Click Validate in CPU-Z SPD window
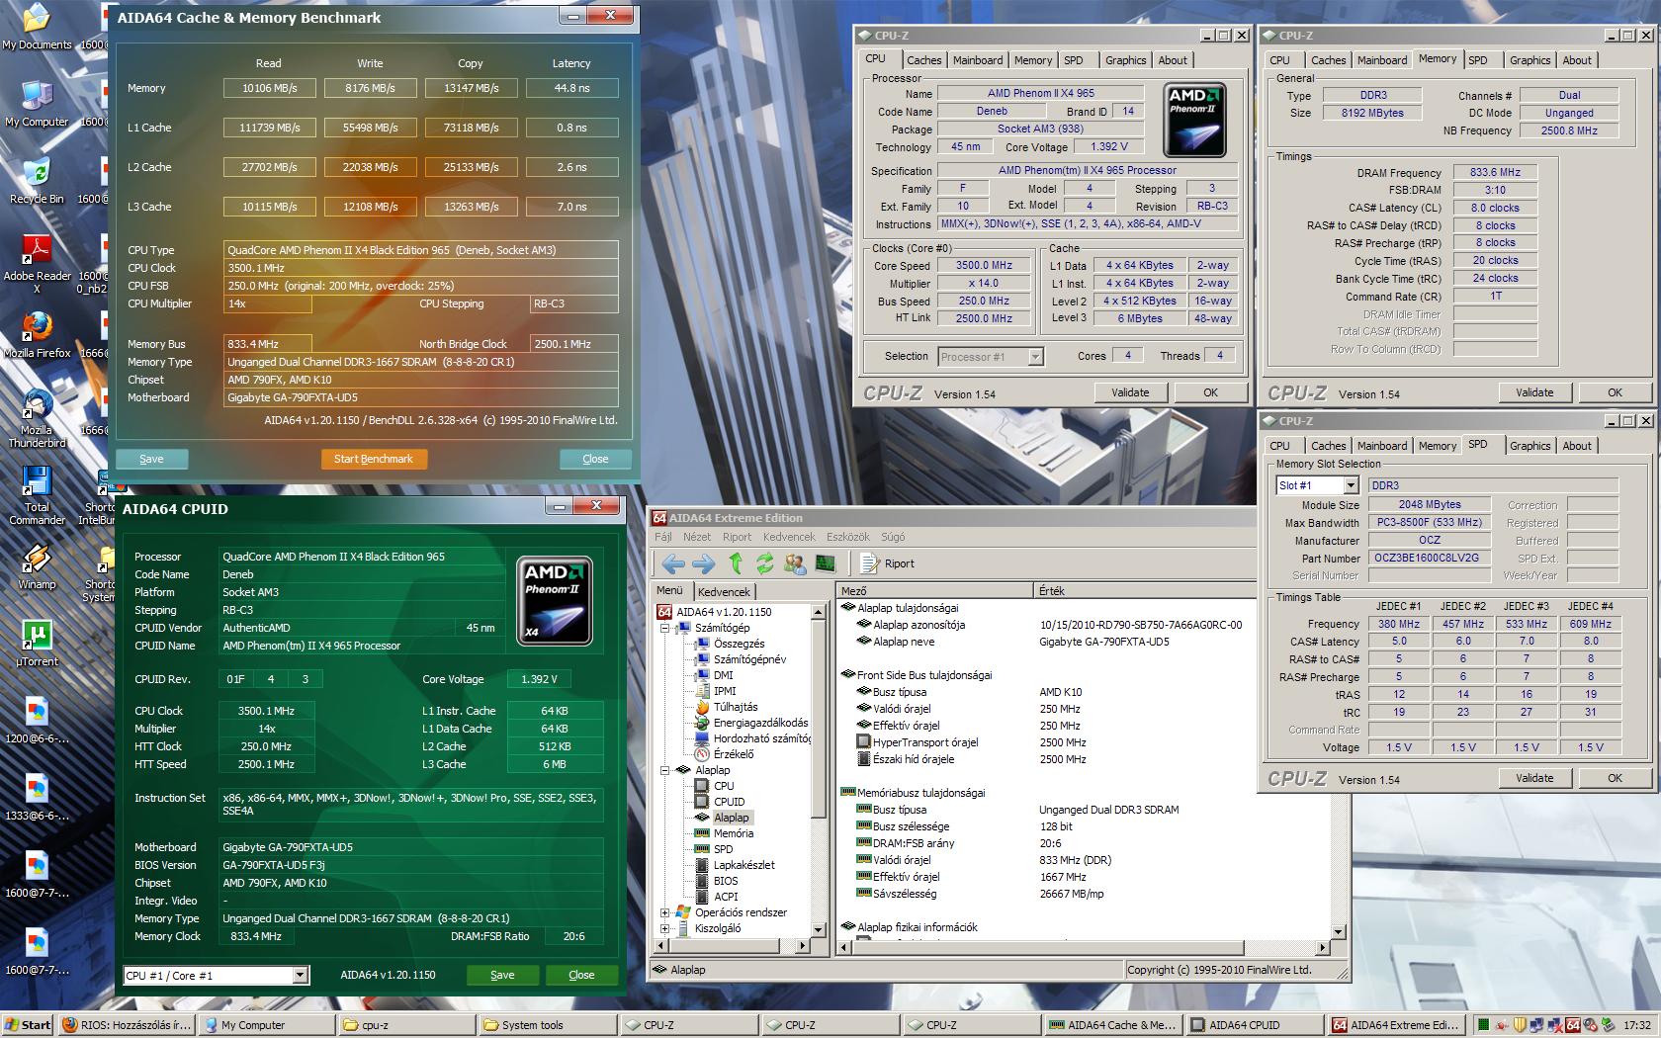Screen dimensions: 1661x1038 (1534, 778)
